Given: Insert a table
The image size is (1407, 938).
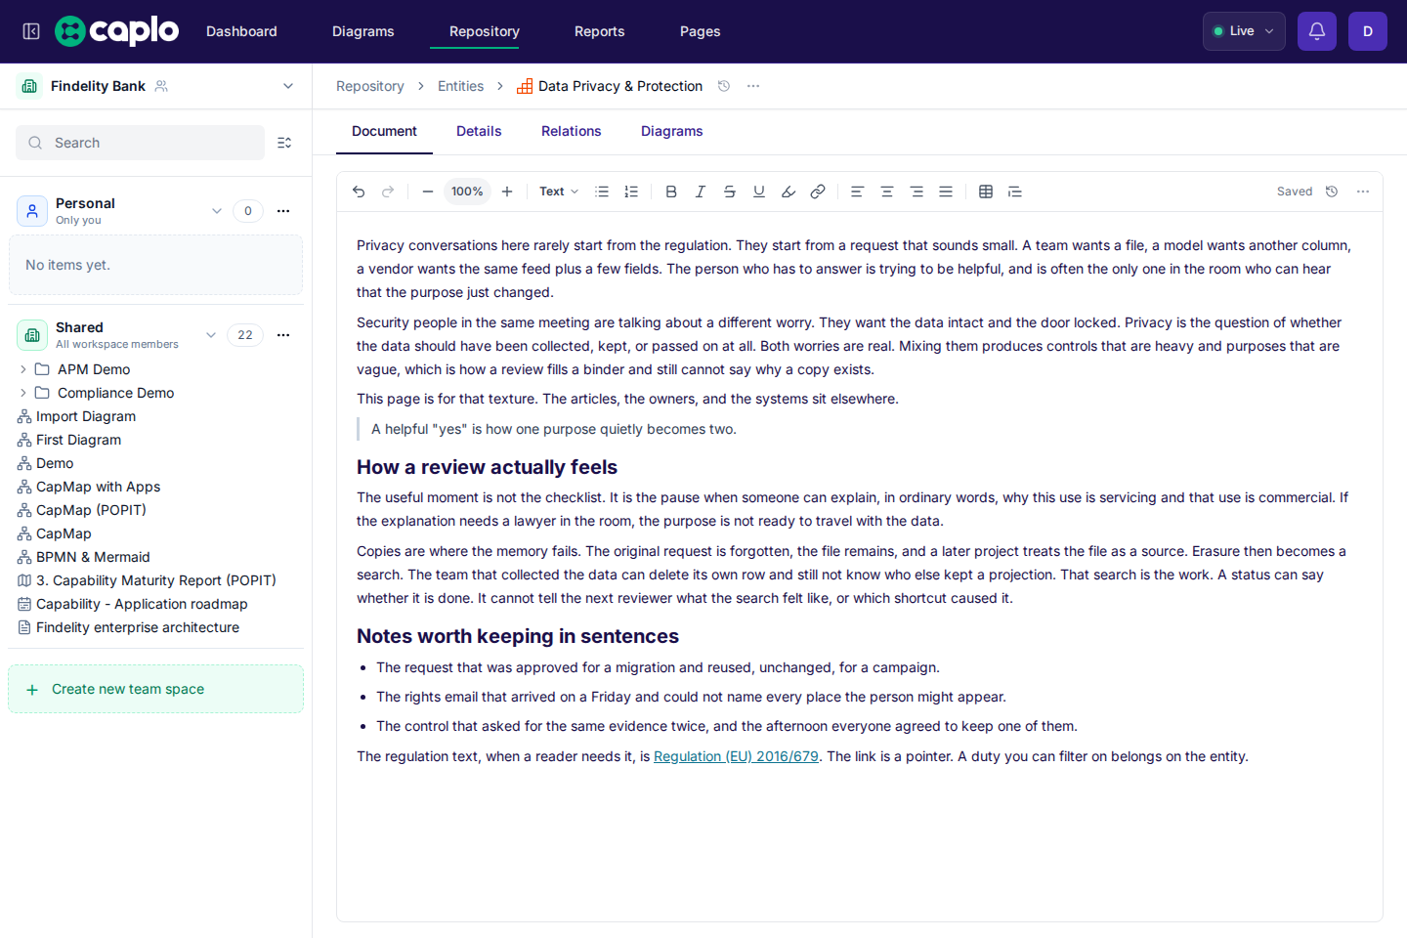Looking at the screenshot, I should pyautogui.click(x=986, y=192).
